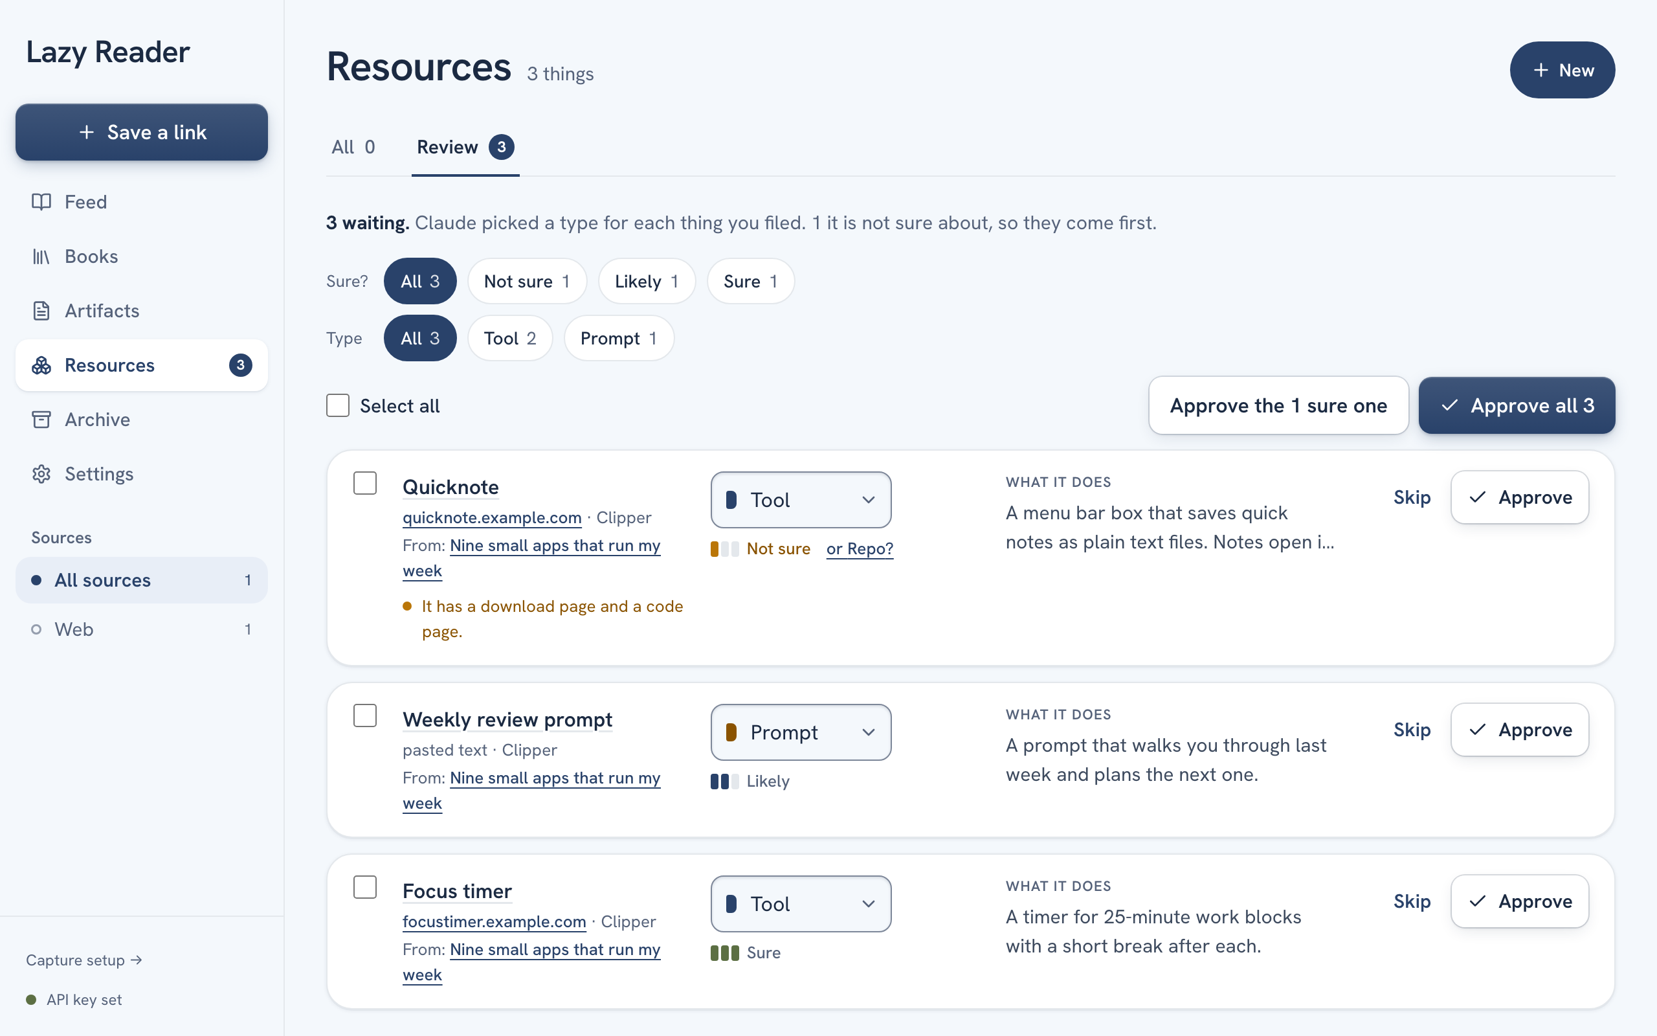Click the arrow next to Capture setup
The image size is (1657, 1036).
[137, 960]
